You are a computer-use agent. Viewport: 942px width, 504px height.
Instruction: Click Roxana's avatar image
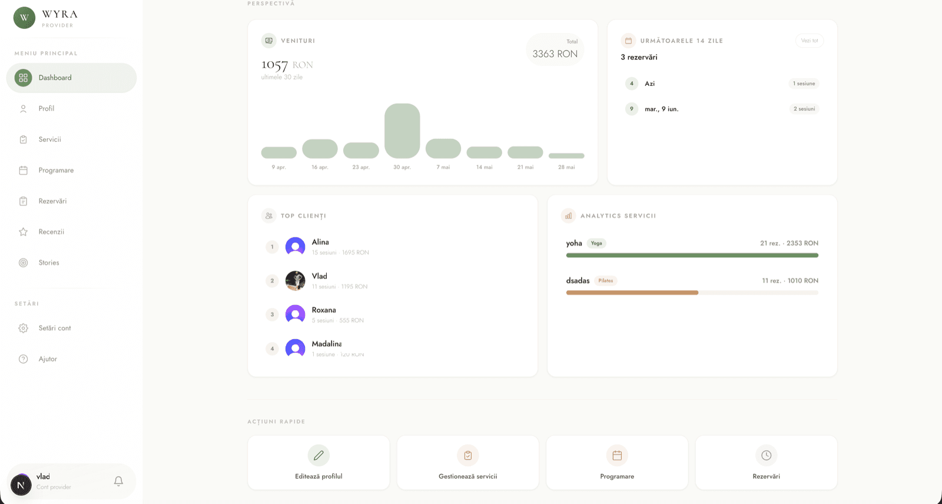[x=296, y=314]
